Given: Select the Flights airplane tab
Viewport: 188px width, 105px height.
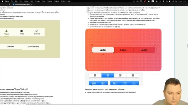Looking at the screenshot, I should point(6,32).
